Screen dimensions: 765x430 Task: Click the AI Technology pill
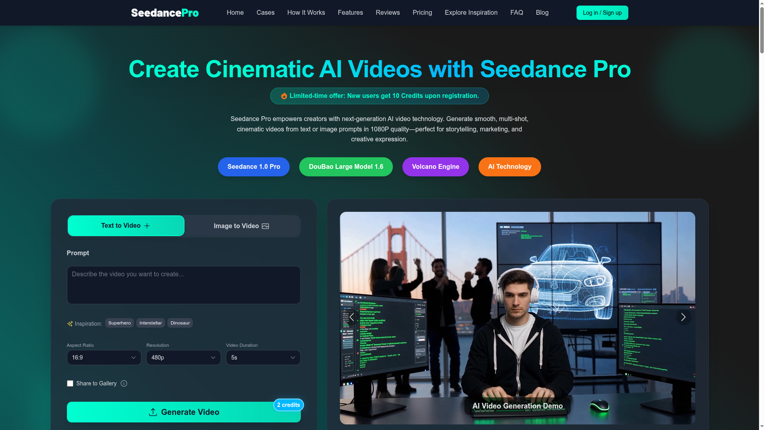pos(510,167)
